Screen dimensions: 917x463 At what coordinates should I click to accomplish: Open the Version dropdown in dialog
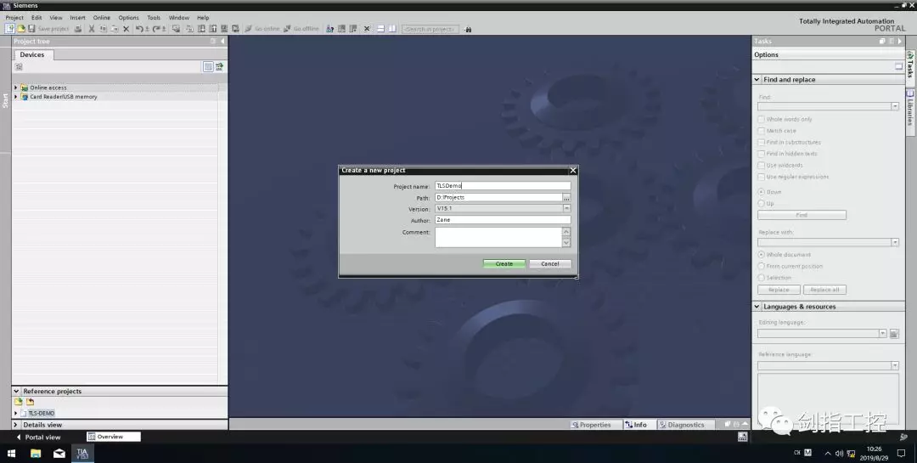click(x=566, y=208)
